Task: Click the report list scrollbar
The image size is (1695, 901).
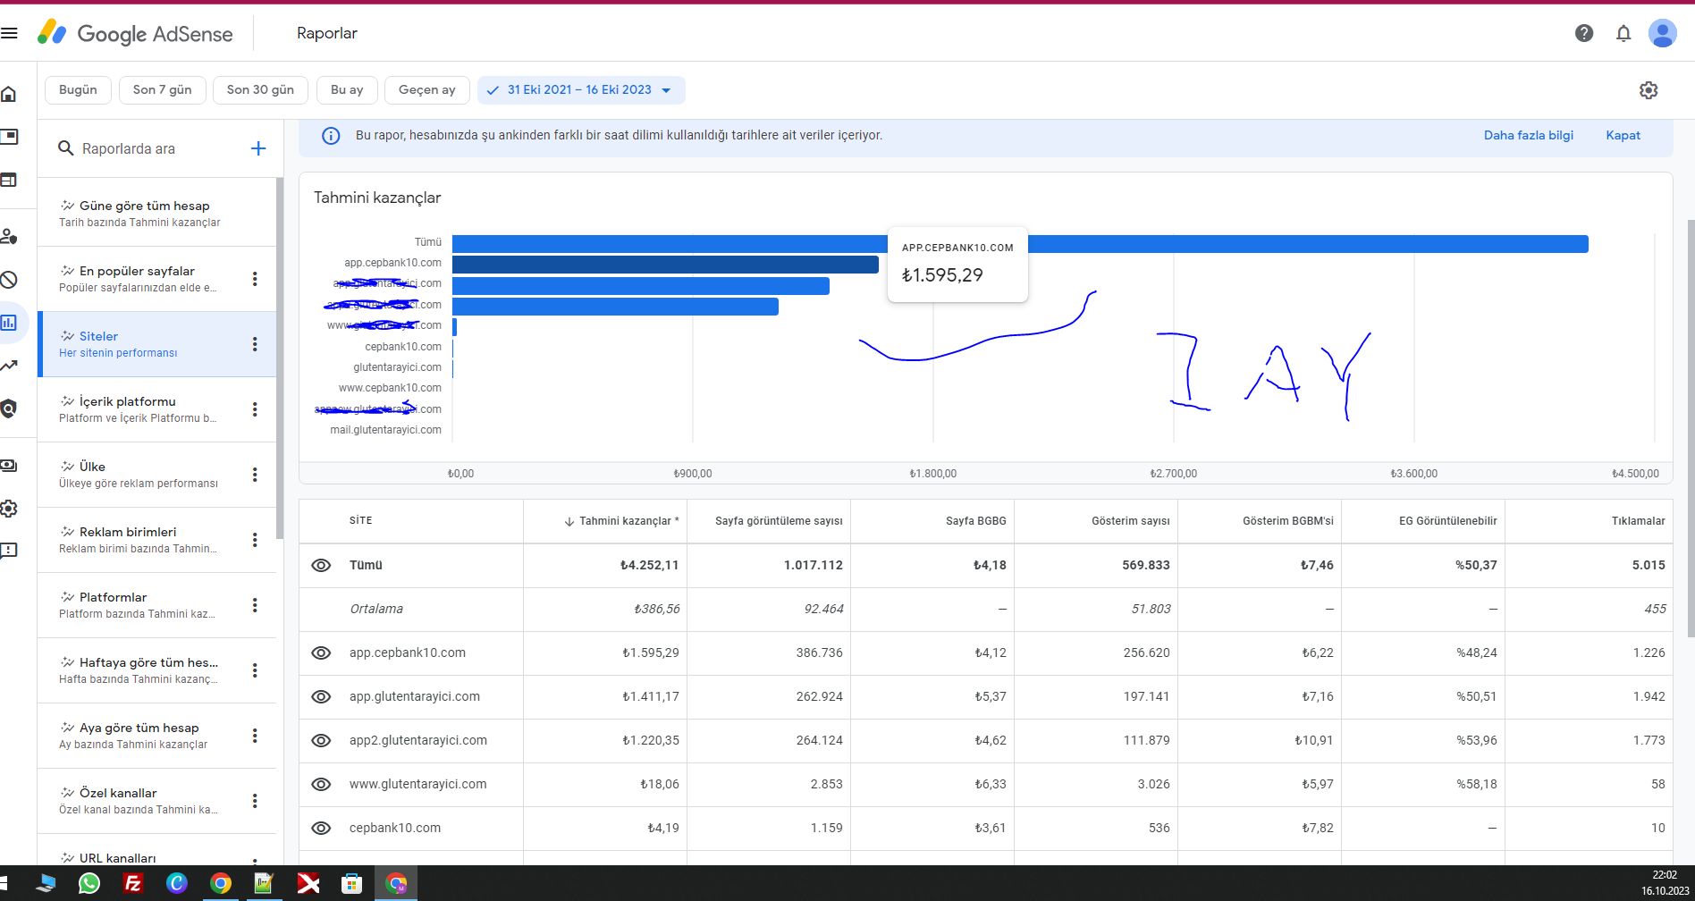Action: 280,358
